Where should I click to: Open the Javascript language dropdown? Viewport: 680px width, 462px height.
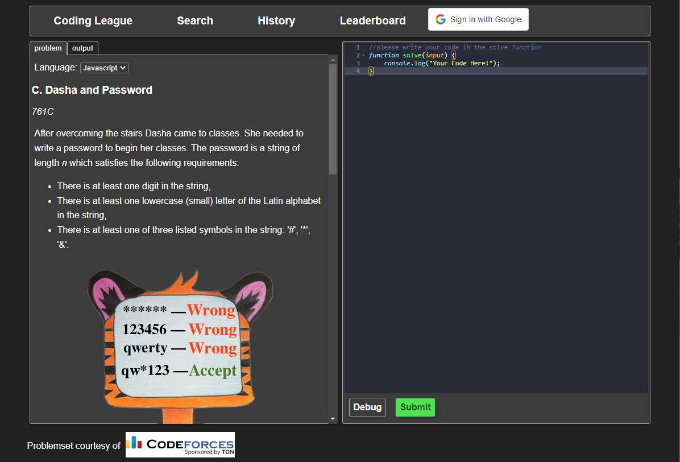pos(104,68)
